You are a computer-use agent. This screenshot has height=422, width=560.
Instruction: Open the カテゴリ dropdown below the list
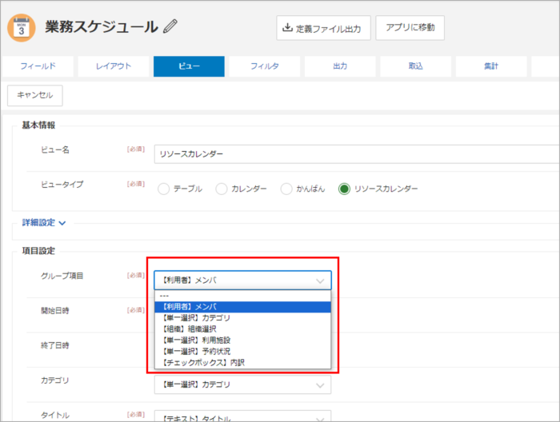pos(243,384)
